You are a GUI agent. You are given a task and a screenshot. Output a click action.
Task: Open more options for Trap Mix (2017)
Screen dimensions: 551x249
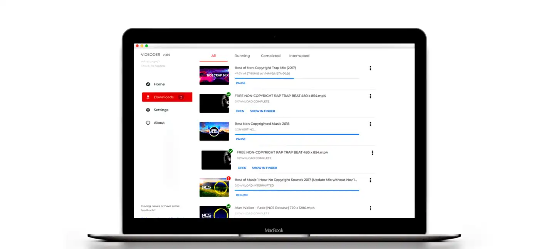[370, 68]
